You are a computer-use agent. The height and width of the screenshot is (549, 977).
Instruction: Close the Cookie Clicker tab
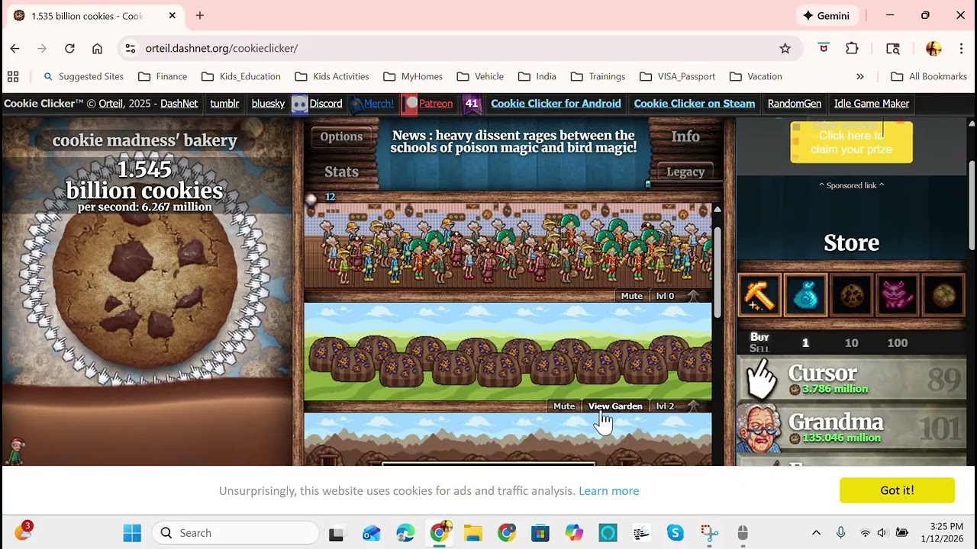tap(173, 15)
